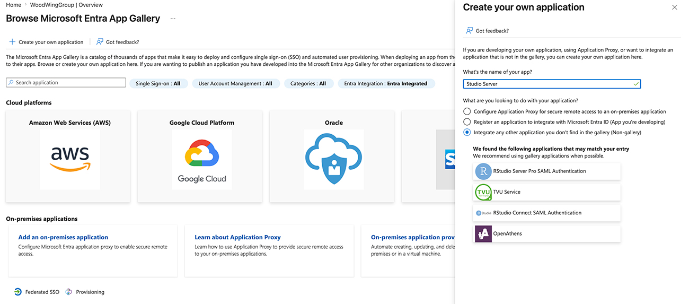Click the Federated SSO legend label
The image size is (689, 304).
(42, 292)
